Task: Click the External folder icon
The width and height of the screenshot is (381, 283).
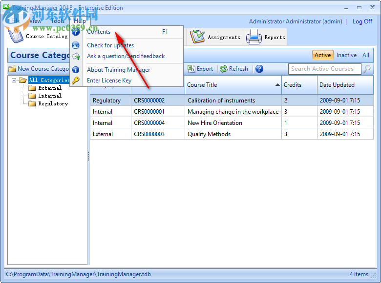Action: (32, 88)
